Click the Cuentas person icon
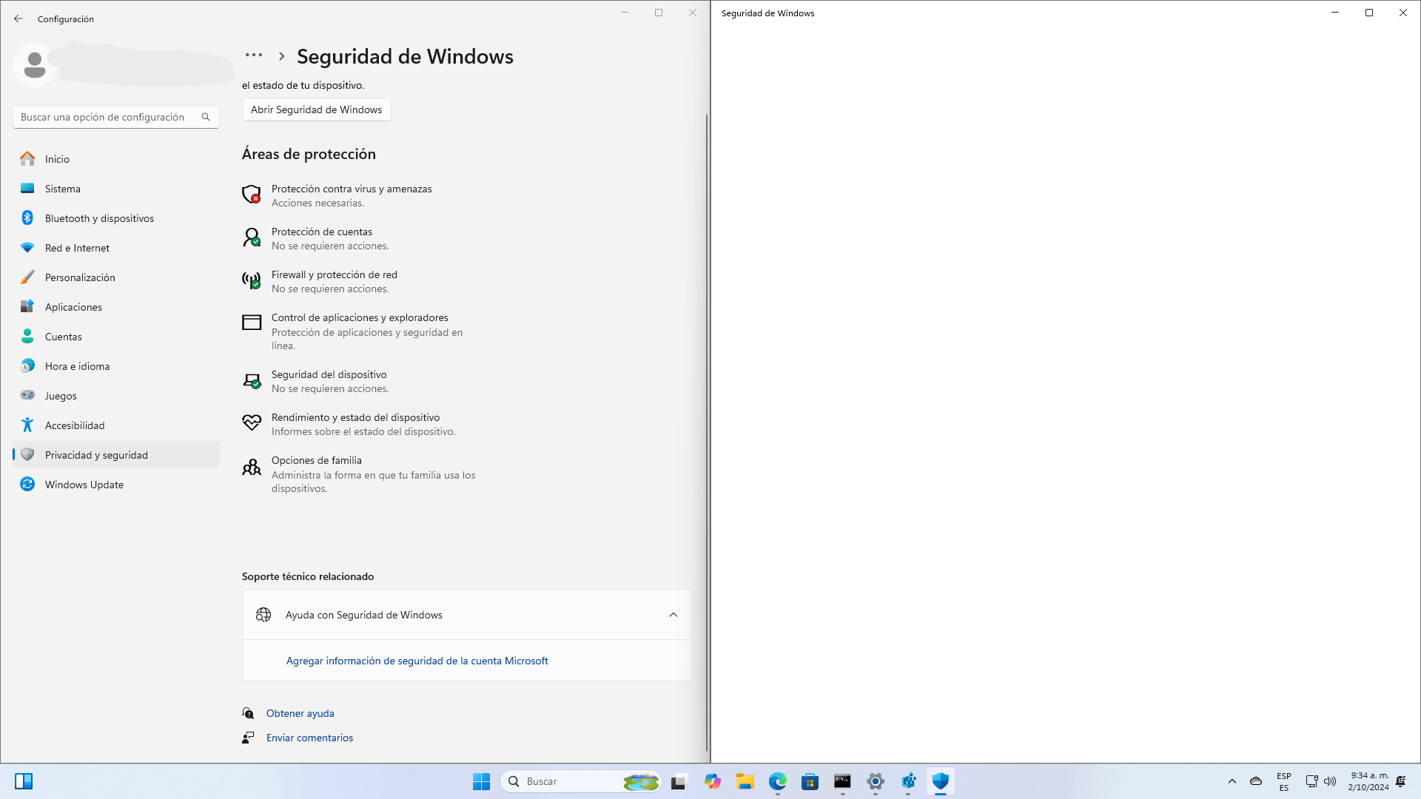This screenshot has height=799, width=1421. point(27,336)
